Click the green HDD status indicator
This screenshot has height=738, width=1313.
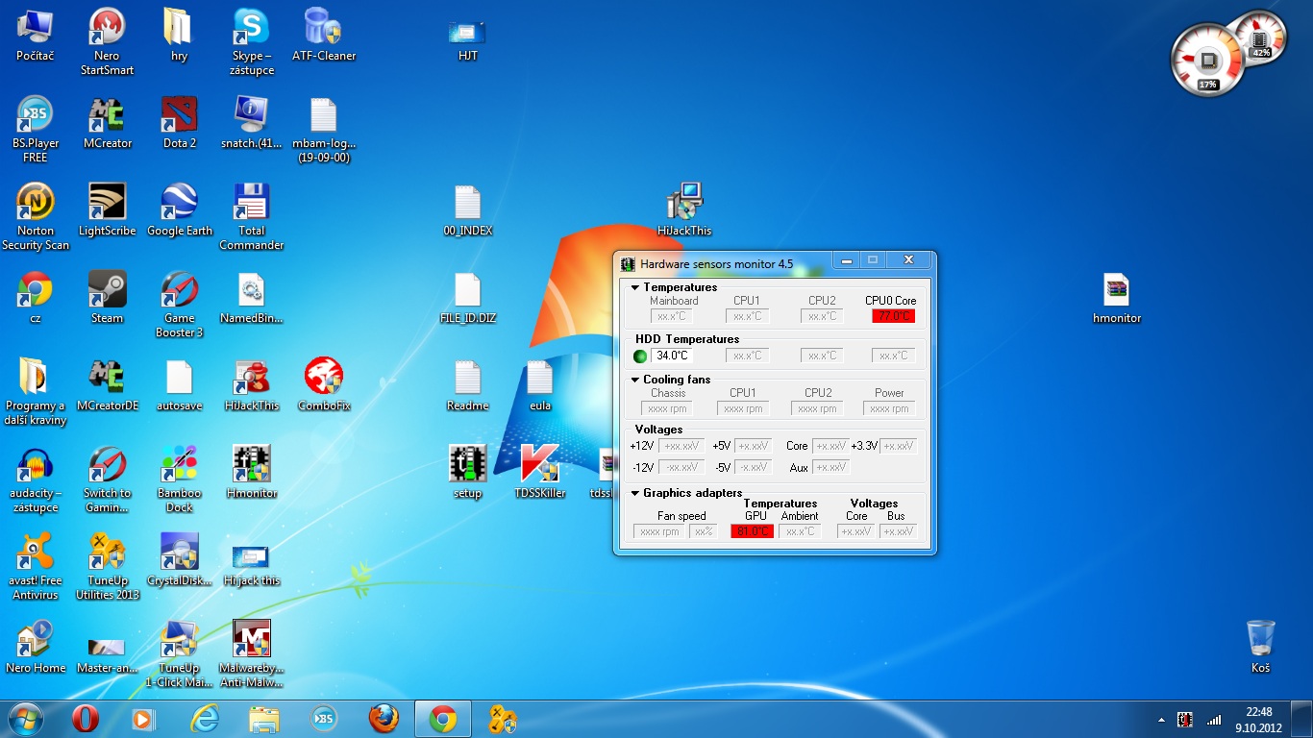640,357
